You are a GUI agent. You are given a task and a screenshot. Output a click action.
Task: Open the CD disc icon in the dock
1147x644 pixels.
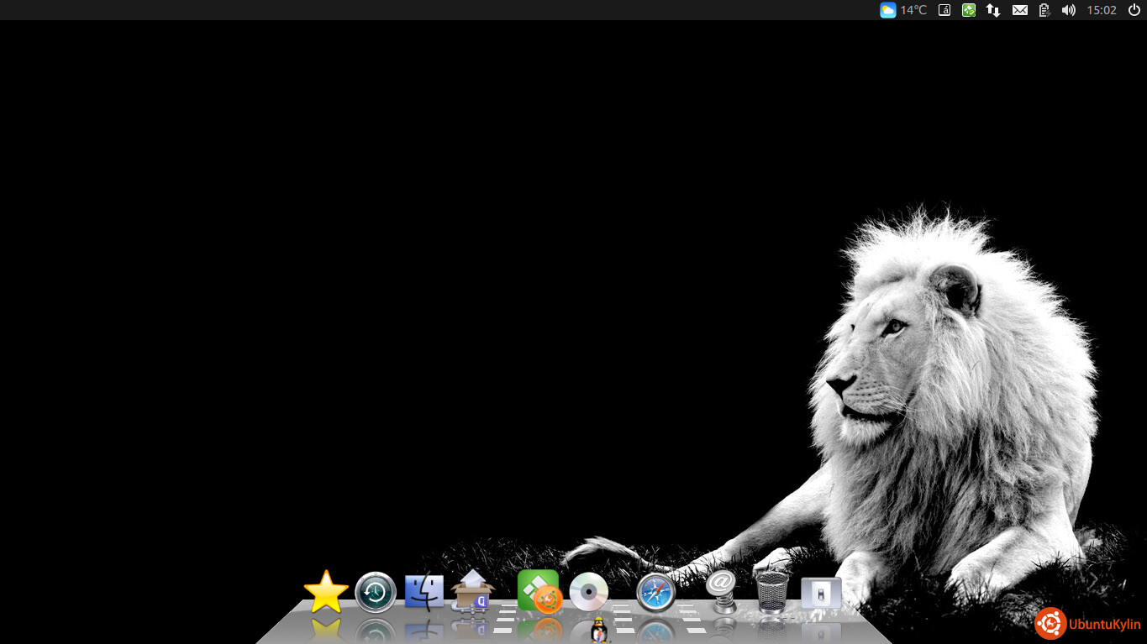[x=588, y=592]
